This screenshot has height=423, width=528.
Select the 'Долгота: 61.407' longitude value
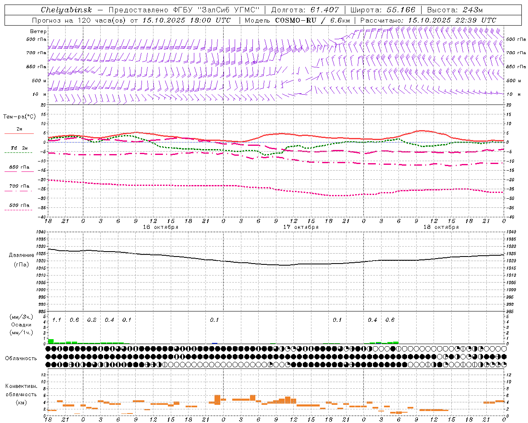coord(305,10)
